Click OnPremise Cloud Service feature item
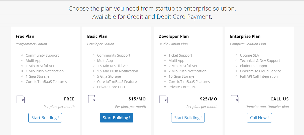 click(x=260, y=71)
